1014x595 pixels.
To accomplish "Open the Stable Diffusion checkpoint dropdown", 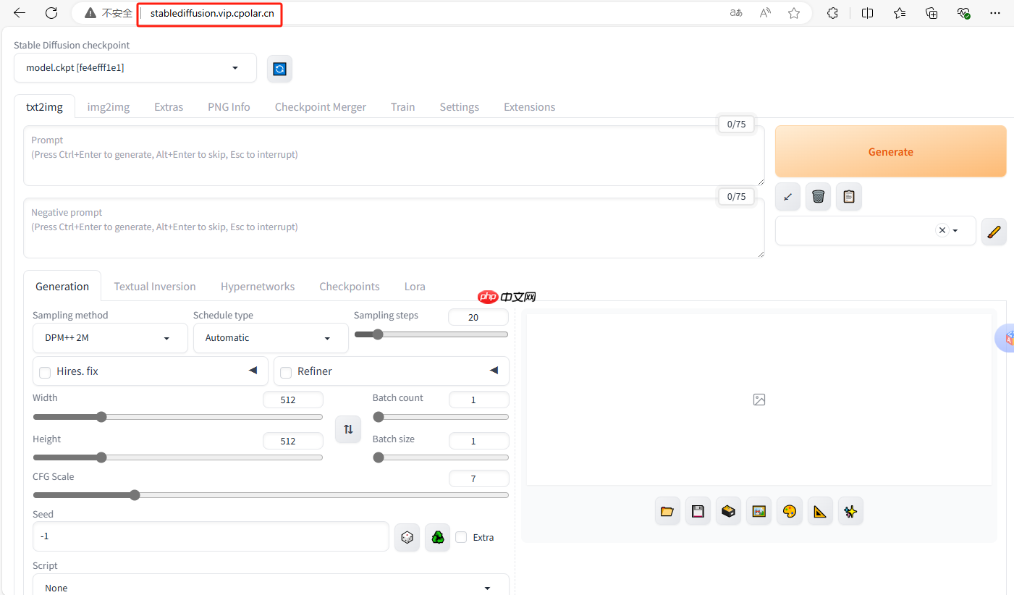I will [x=135, y=68].
